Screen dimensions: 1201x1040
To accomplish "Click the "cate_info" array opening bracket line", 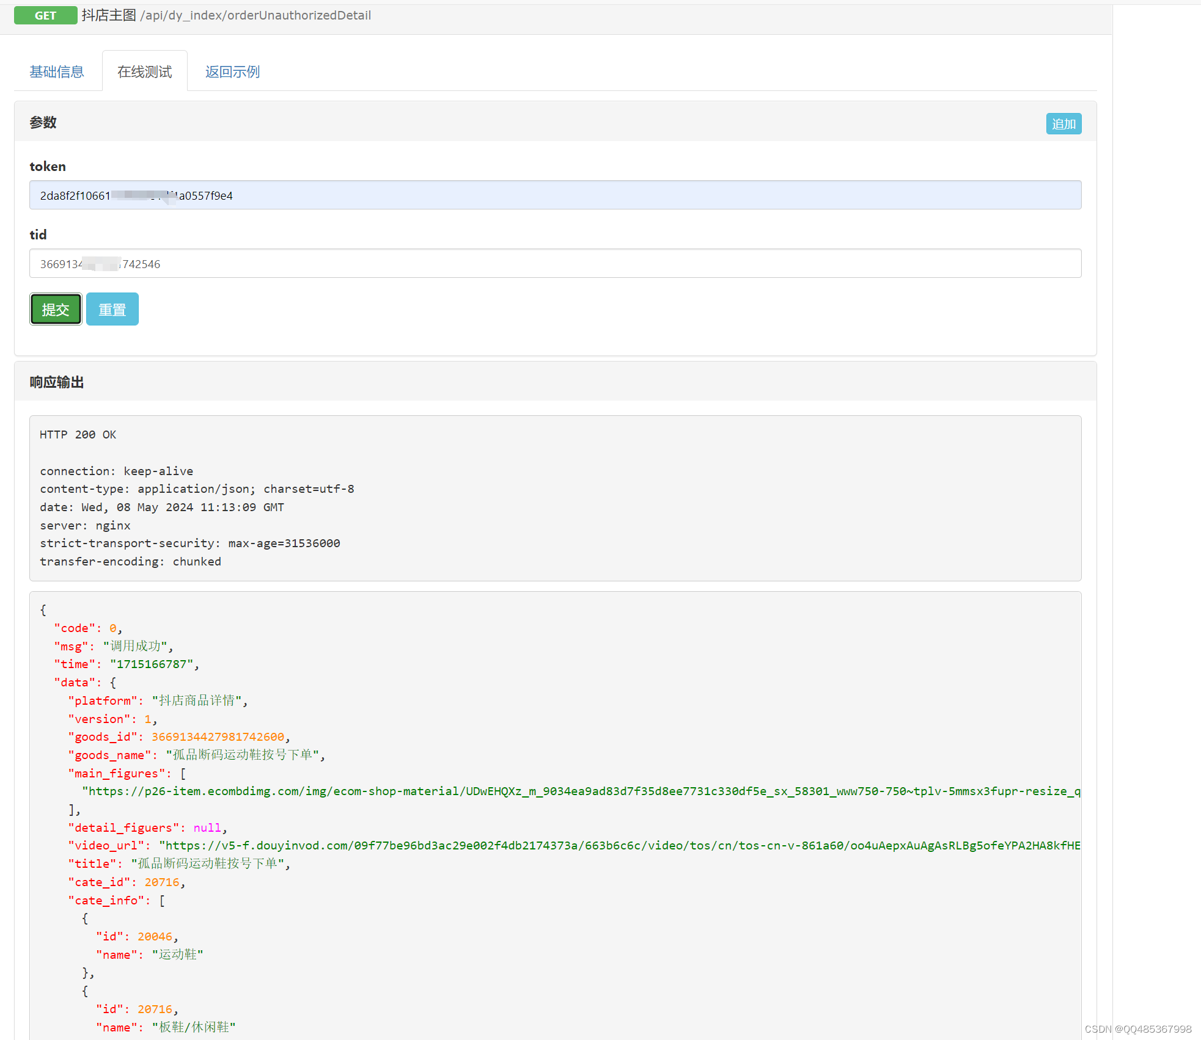I will click(116, 901).
